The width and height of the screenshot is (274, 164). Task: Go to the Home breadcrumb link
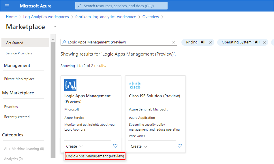tap(11, 17)
